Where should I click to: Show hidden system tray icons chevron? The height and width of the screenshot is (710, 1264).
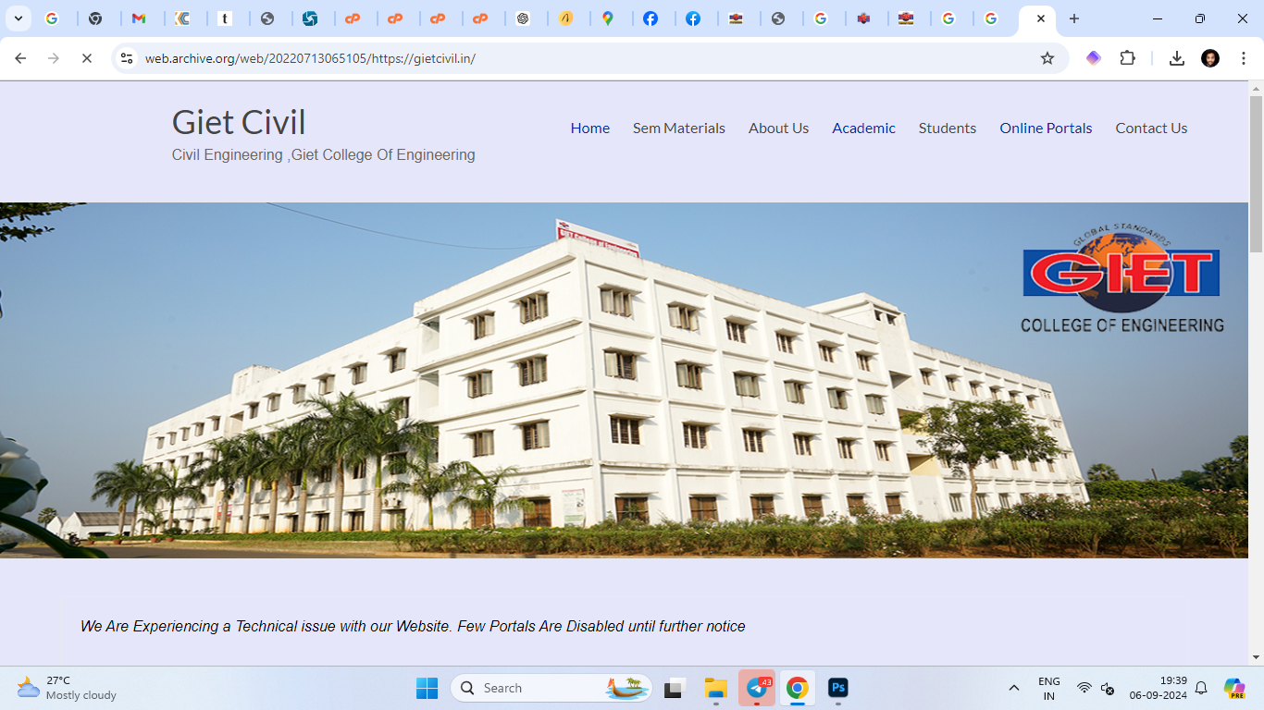tap(1014, 688)
